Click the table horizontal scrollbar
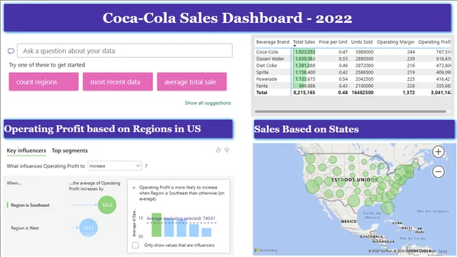Image resolution: width=457 pixels, height=257 pixels. pyautogui.click(x=351, y=111)
